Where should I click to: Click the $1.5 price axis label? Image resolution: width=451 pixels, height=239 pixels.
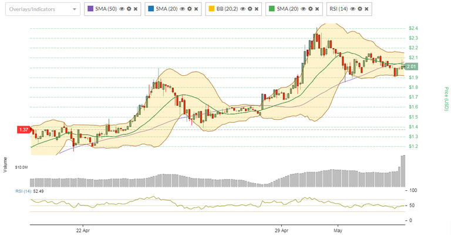point(413,117)
